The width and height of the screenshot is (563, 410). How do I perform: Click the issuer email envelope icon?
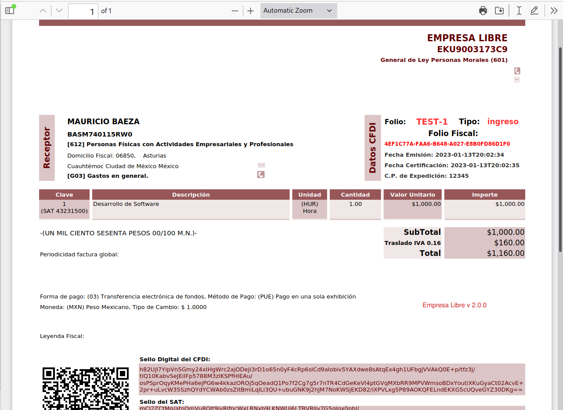point(517,80)
